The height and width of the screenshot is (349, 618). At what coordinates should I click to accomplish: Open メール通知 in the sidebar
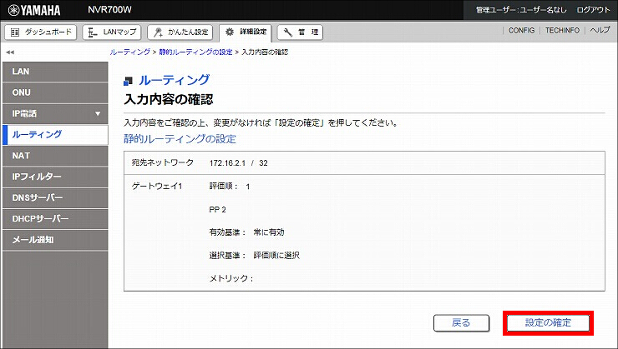click(55, 240)
